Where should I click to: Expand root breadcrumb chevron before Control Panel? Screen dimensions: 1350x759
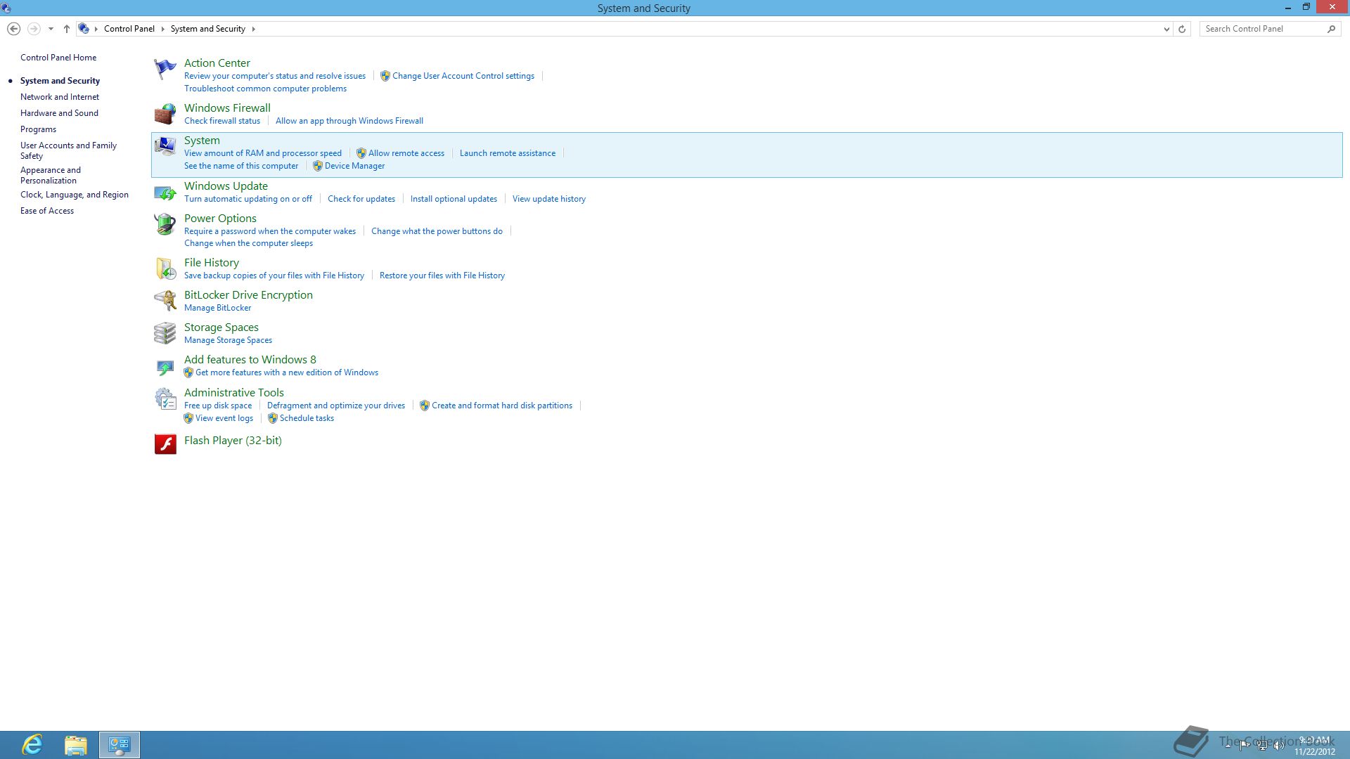tap(96, 29)
